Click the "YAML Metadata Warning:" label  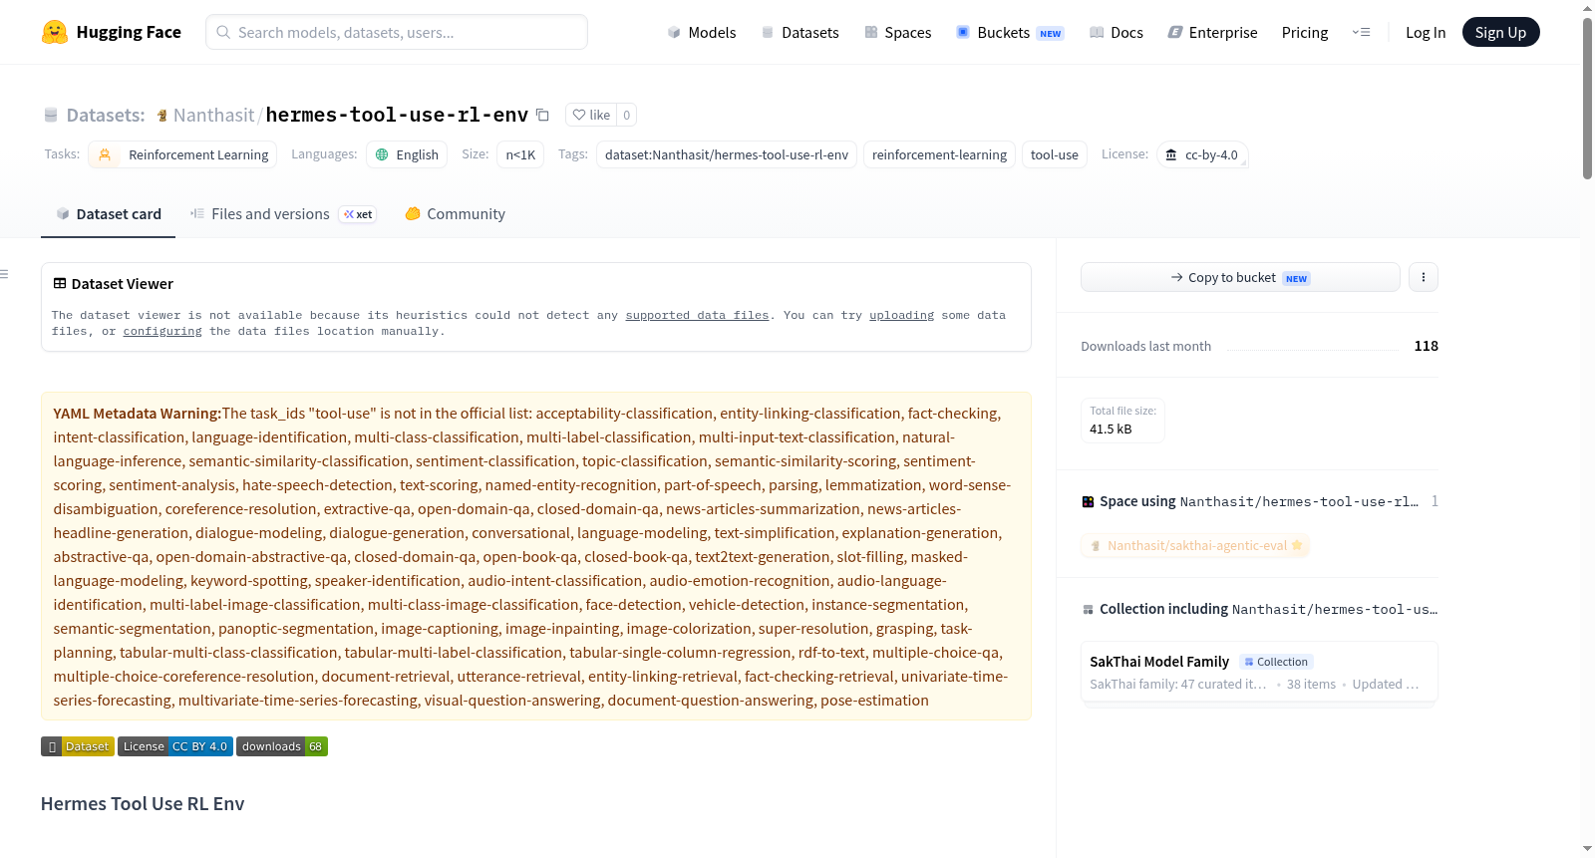click(138, 414)
